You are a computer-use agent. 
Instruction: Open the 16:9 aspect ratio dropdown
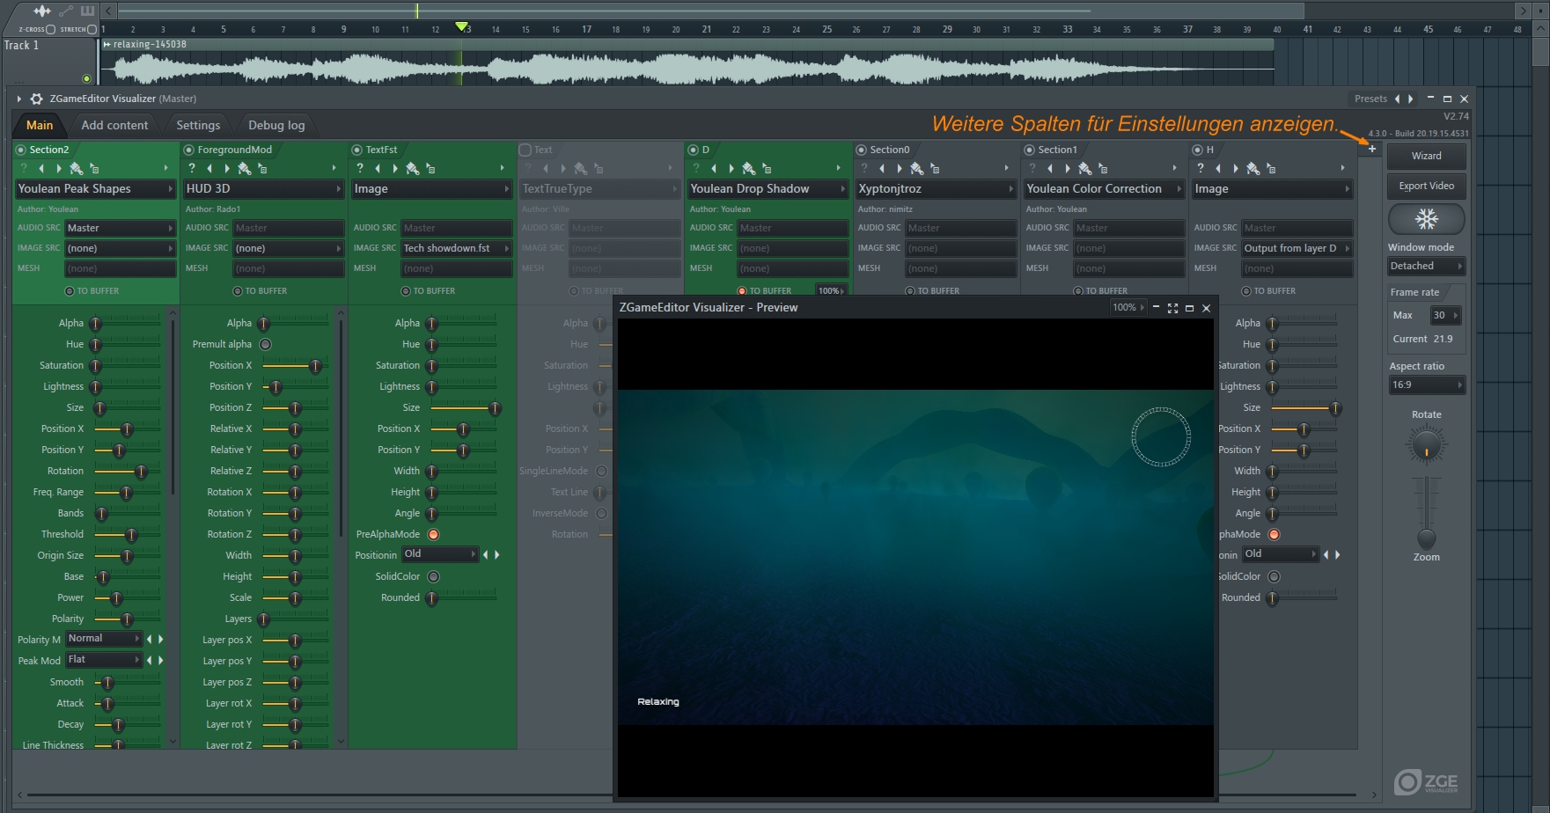[1426, 385]
